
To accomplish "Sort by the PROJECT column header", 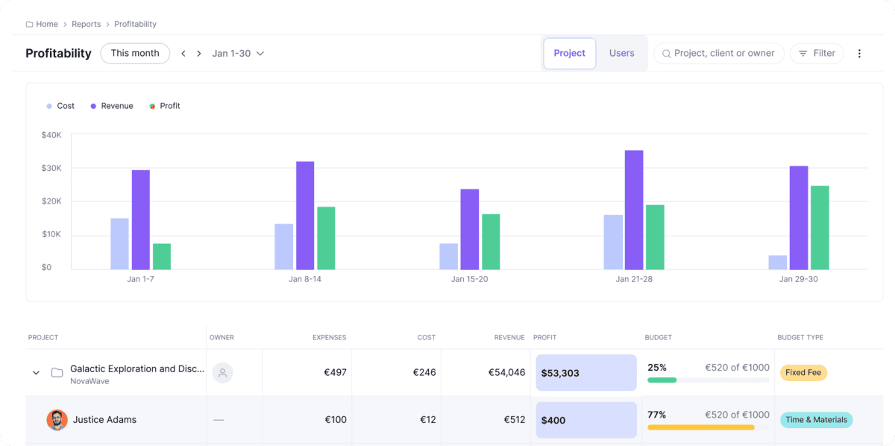I will [x=43, y=338].
